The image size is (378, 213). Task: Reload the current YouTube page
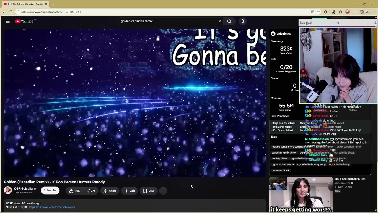[x=11, y=12]
